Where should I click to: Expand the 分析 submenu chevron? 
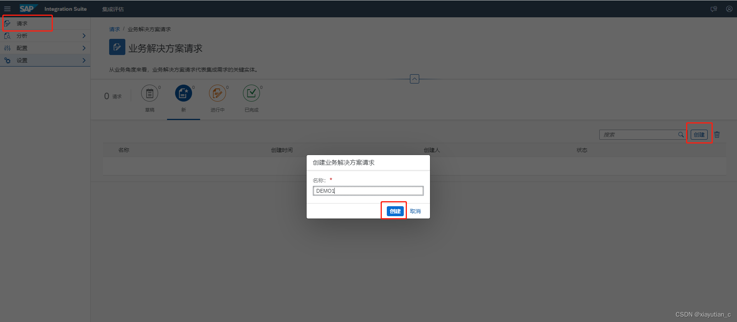tap(84, 36)
